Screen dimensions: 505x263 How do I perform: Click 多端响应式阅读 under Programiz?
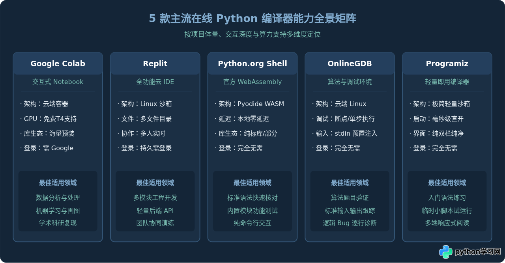(x=447, y=223)
